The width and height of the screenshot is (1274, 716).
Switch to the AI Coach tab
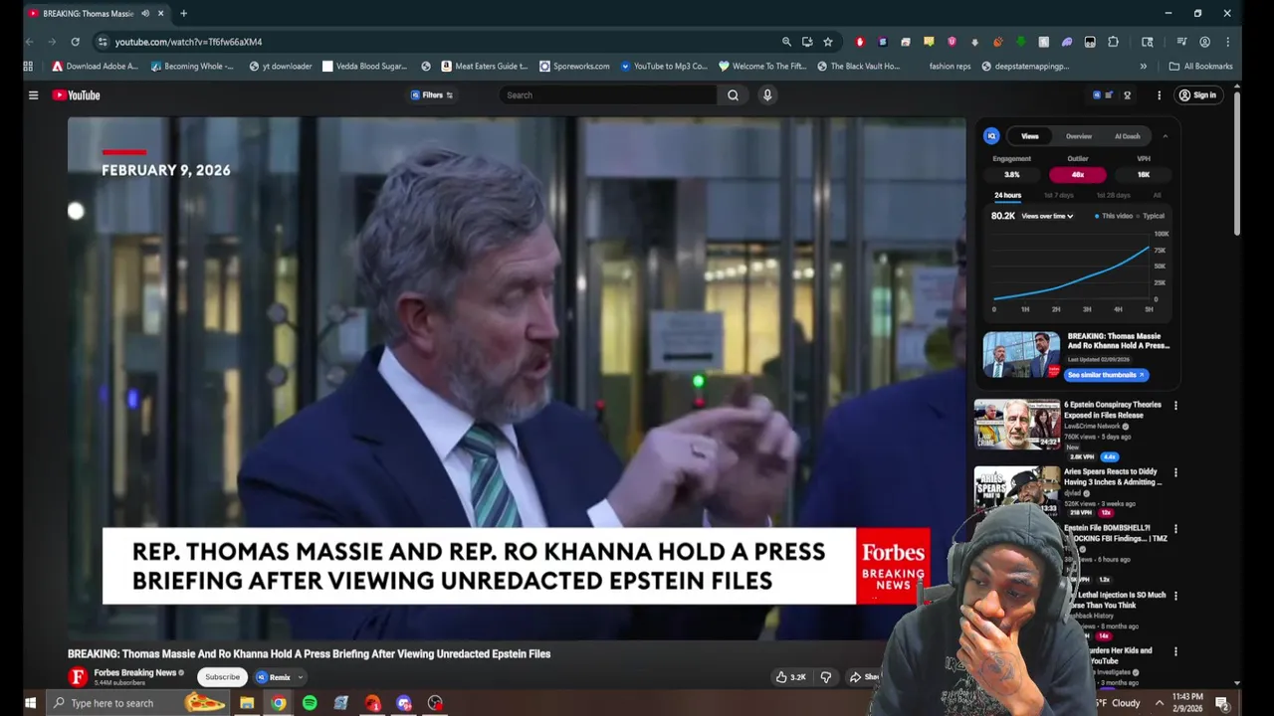1128,136
